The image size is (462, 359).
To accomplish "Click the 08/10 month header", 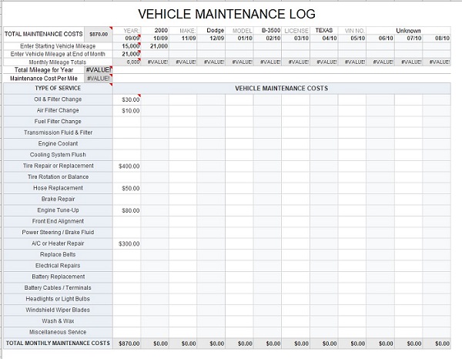I will coord(437,38).
